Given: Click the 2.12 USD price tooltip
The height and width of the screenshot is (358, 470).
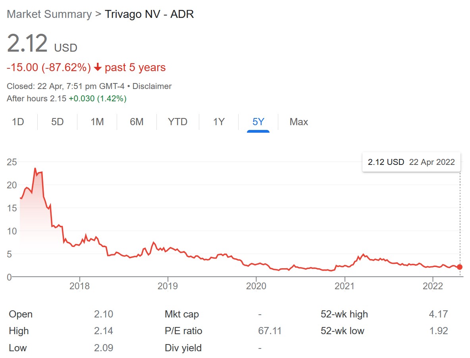Looking at the screenshot, I should [411, 162].
